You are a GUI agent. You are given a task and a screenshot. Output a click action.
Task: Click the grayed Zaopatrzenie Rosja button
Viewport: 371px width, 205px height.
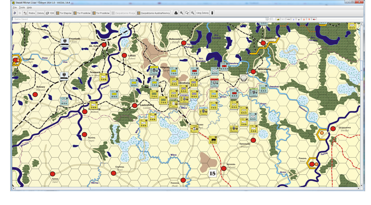coord(123,13)
